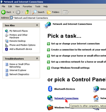The image size is (106, 112).
Task: Open Printers and Other Hardware link
Action: click(18, 36)
